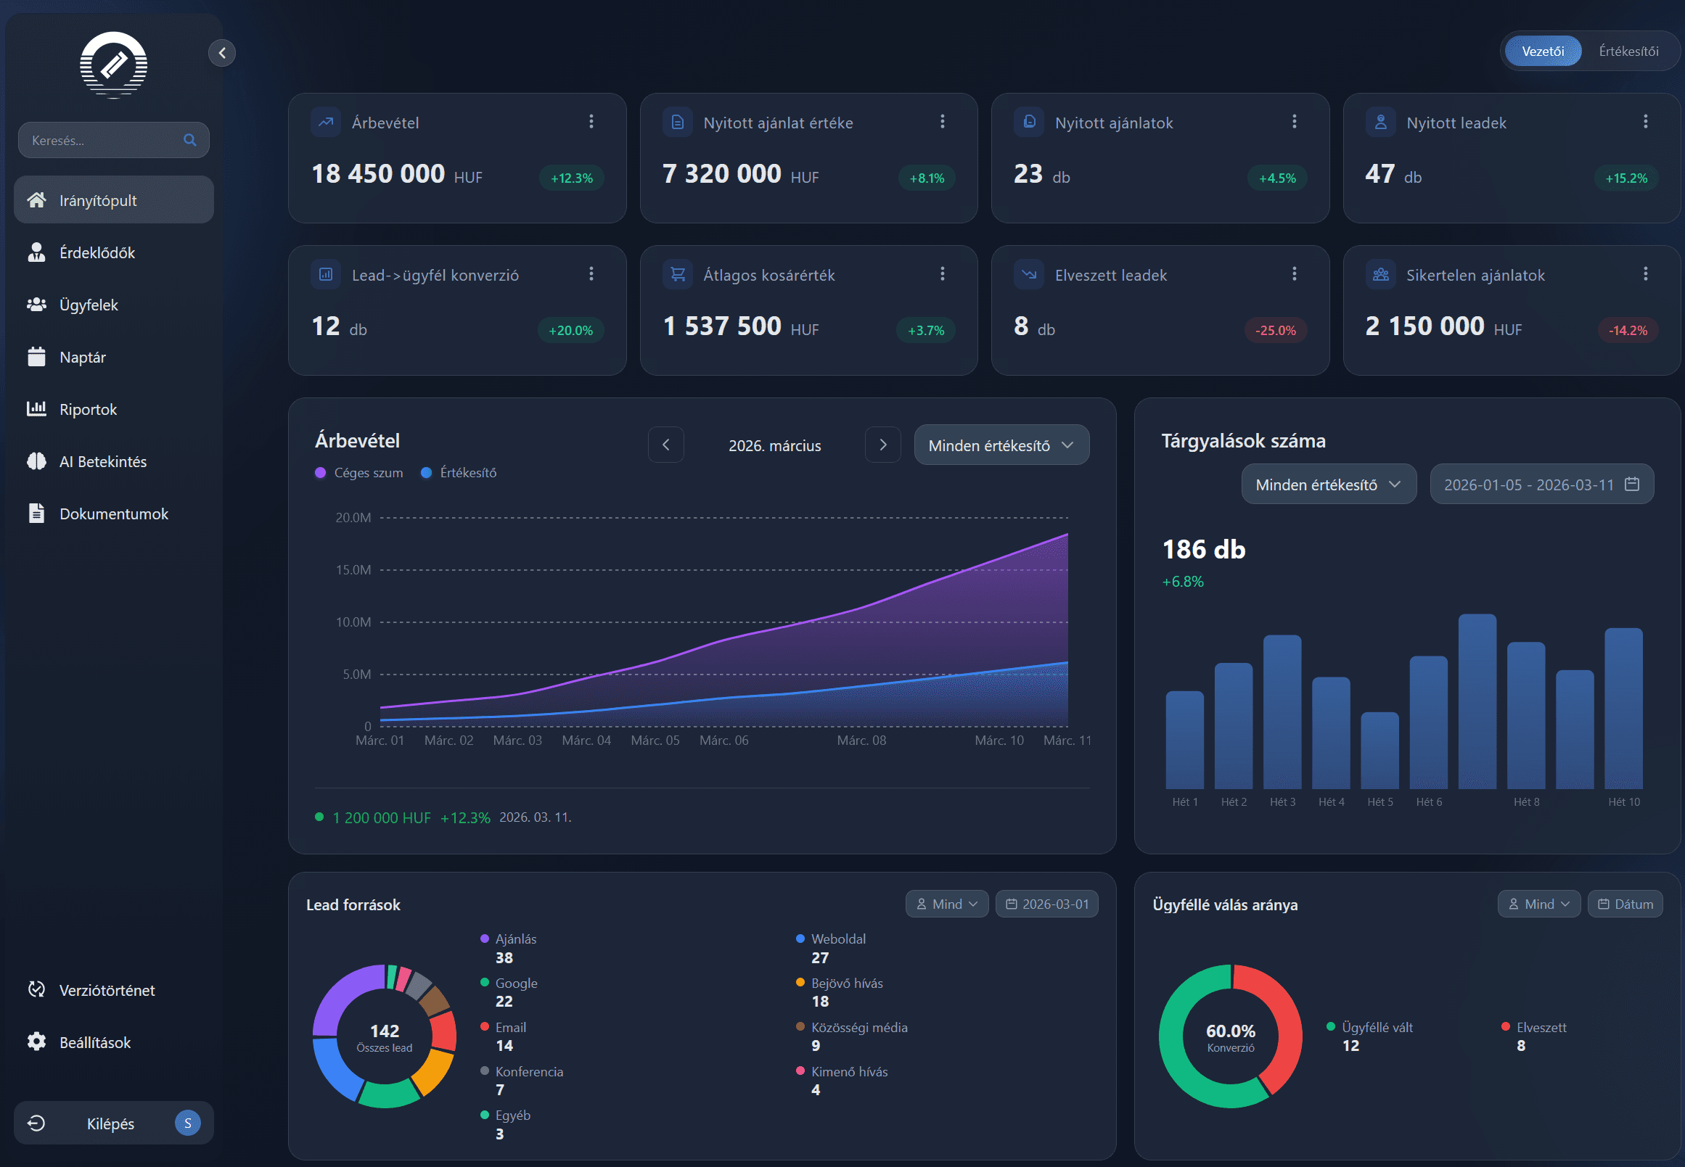
Task: Click the 1 200 000 HUF summary value
Action: [381, 817]
